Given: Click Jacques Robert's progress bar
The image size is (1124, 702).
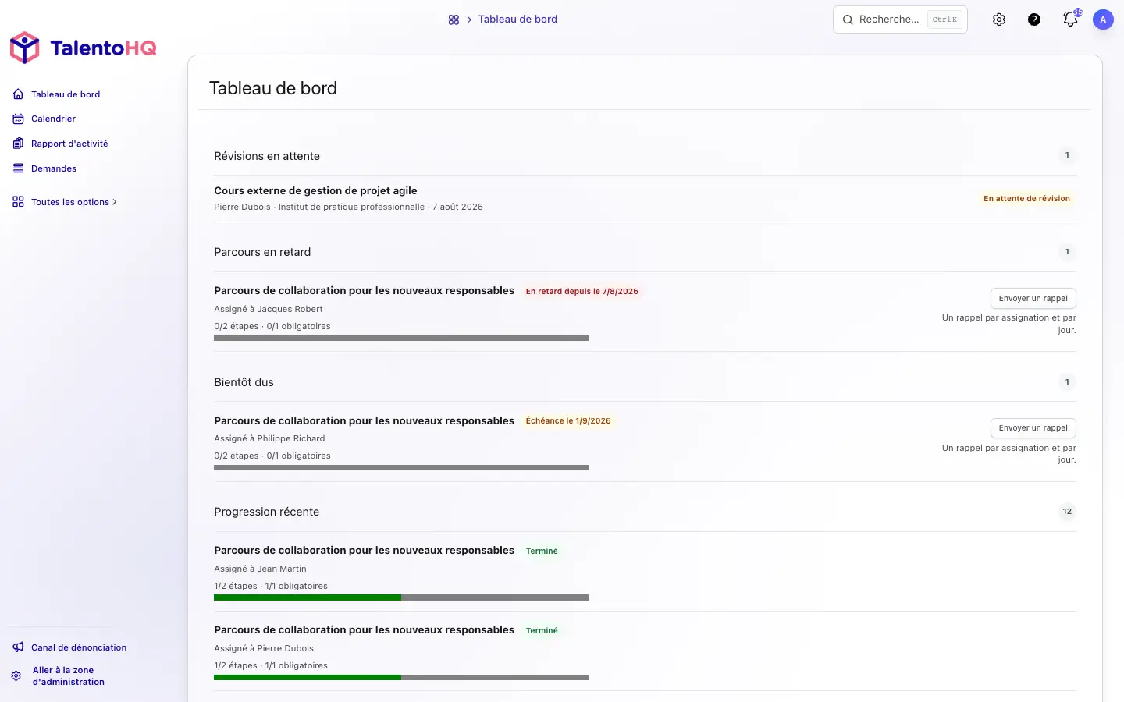Looking at the screenshot, I should click(x=401, y=338).
